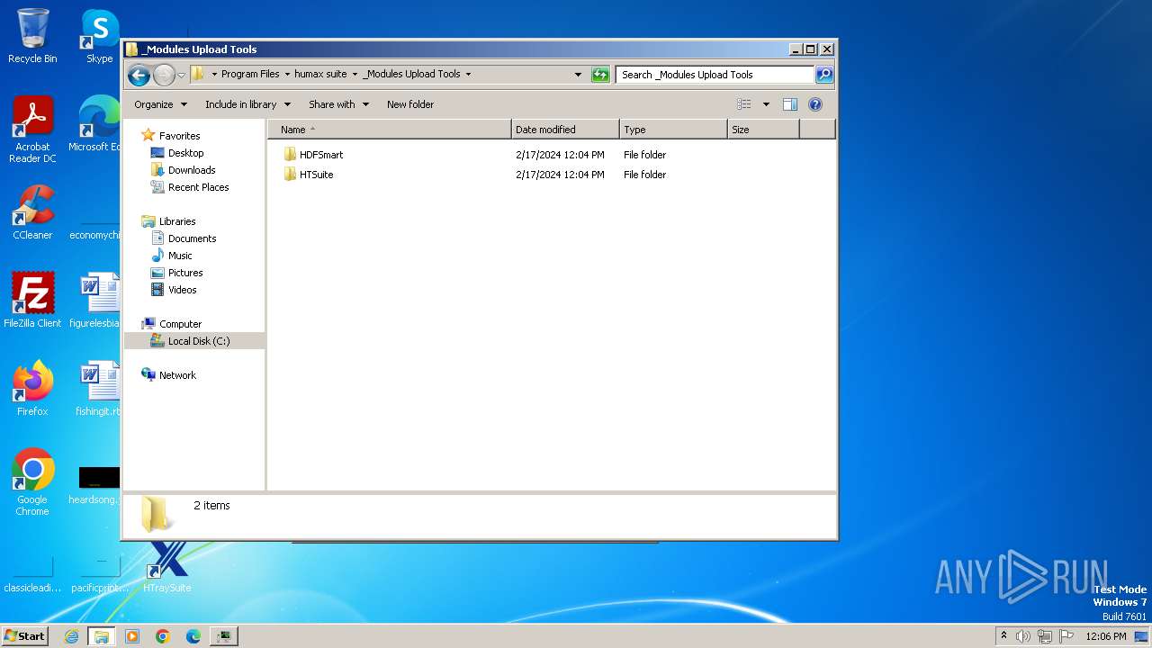1152x648 pixels.
Task: Open Chrome from the taskbar
Action: pyautogui.click(x=163, y=636)
